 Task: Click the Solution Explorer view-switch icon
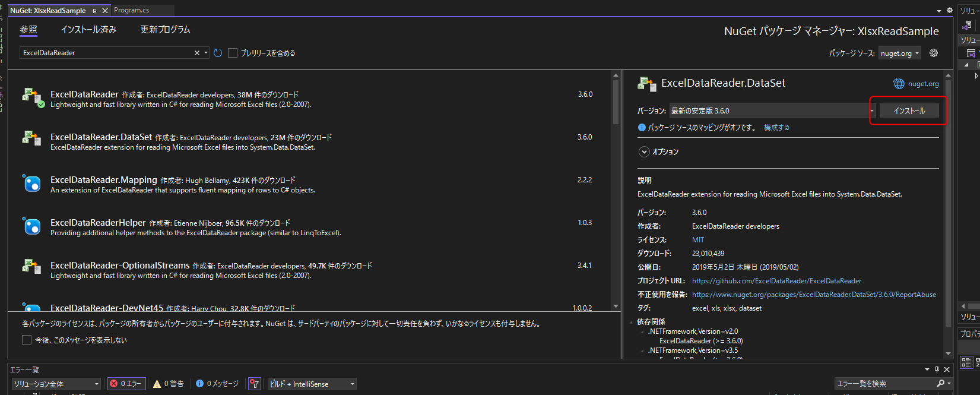pyautogui.click(x=968, y=26)
